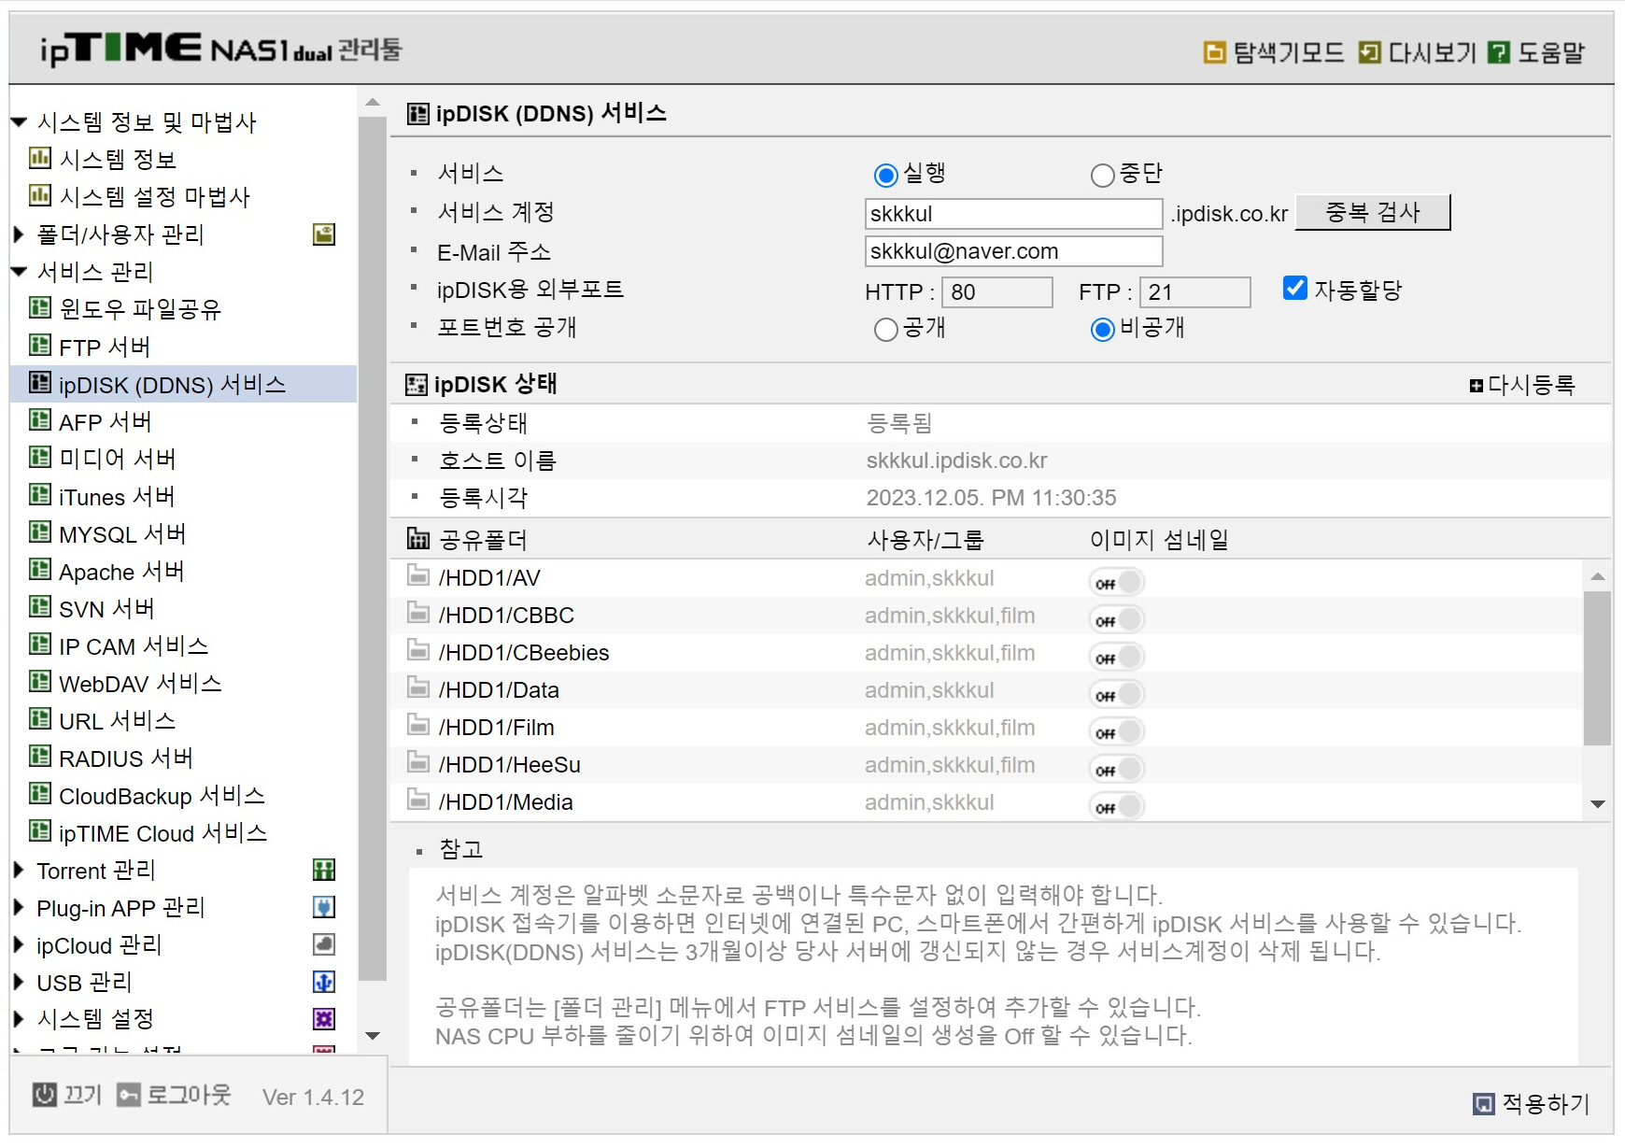
Task: Click the 다시등록 link text
Action: click(1531, 385)
